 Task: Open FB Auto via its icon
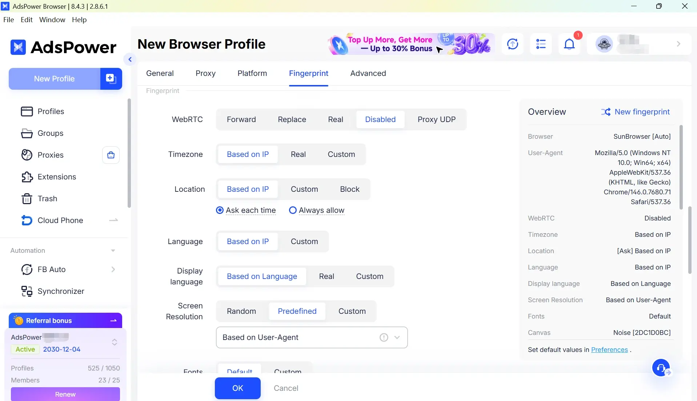pyautogui.click(x=27, y=270)
